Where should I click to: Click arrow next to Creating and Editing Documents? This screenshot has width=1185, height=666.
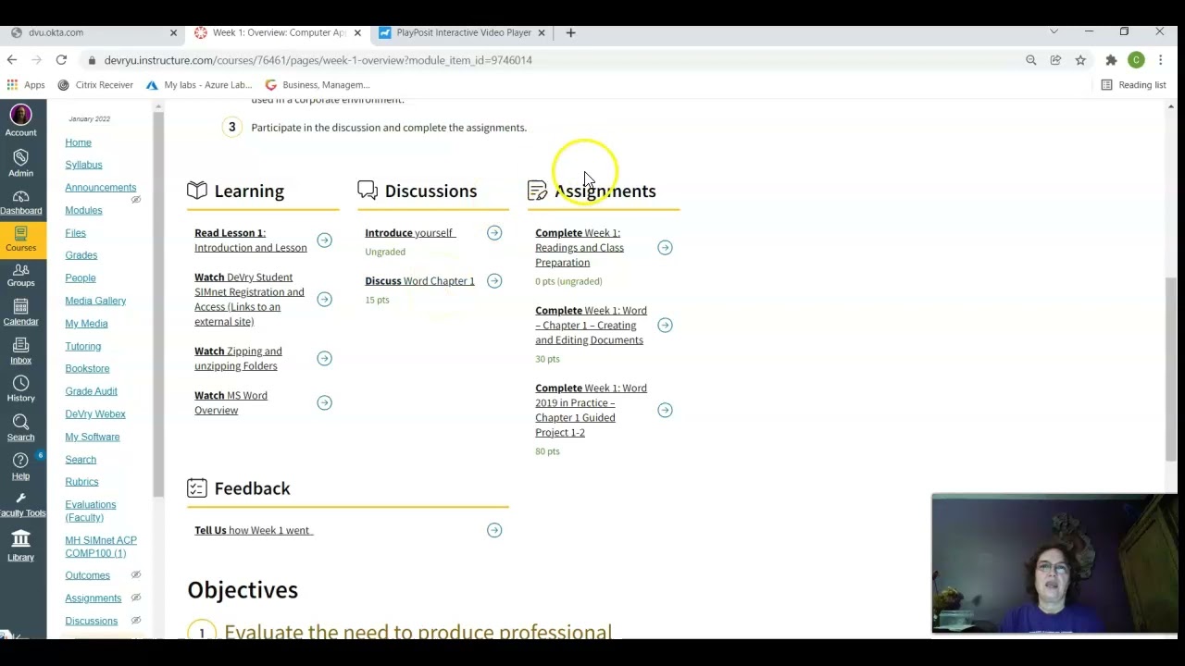(665, 326)
